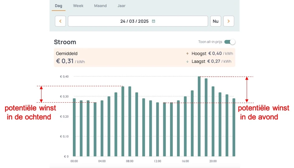Click the 00:00 bar in chart
The width and height of the screenshot is (294, 168).
(74, 128)
